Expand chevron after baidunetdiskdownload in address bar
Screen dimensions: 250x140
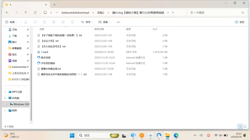click(93, 13)
